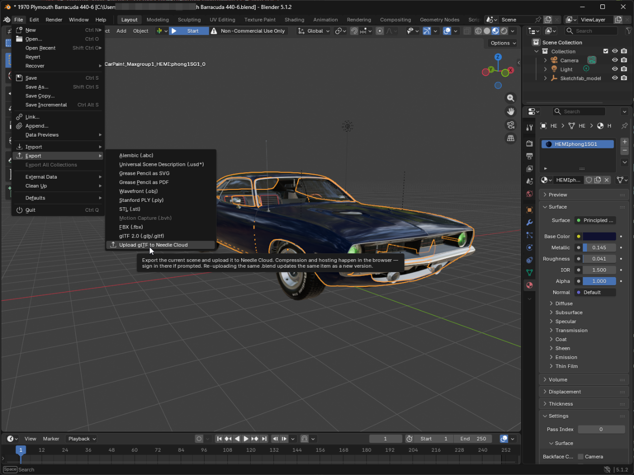The width and height of the screenshot is (634, 475).
Task: Click the pan hand icon in the viewport
Action: tap(511, 111)
